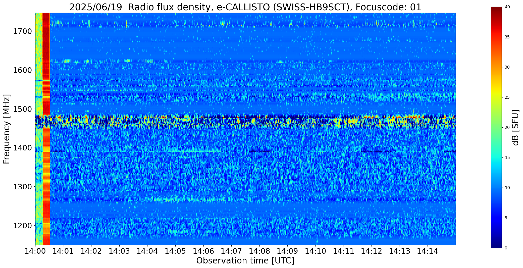Click the 14:09 time tick label

coord(288,251)
